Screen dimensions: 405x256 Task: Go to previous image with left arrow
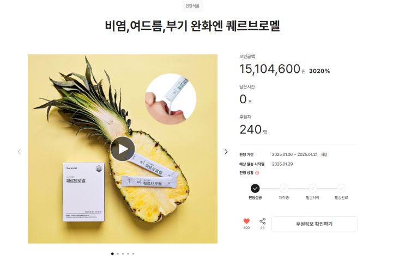20,152
